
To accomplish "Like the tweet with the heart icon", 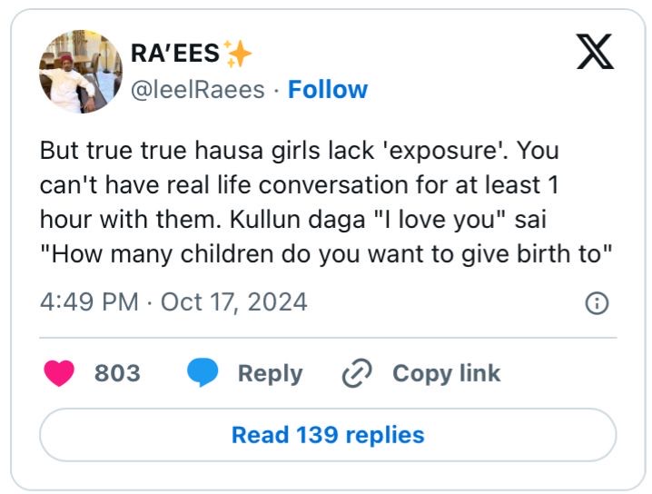I will [x=59, y=373].
